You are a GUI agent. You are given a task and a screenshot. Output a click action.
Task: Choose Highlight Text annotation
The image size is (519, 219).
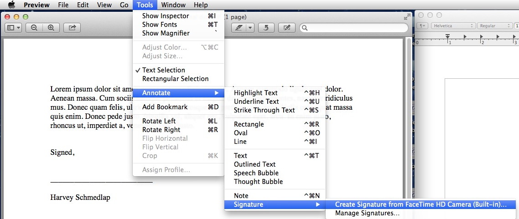[275, 93]
